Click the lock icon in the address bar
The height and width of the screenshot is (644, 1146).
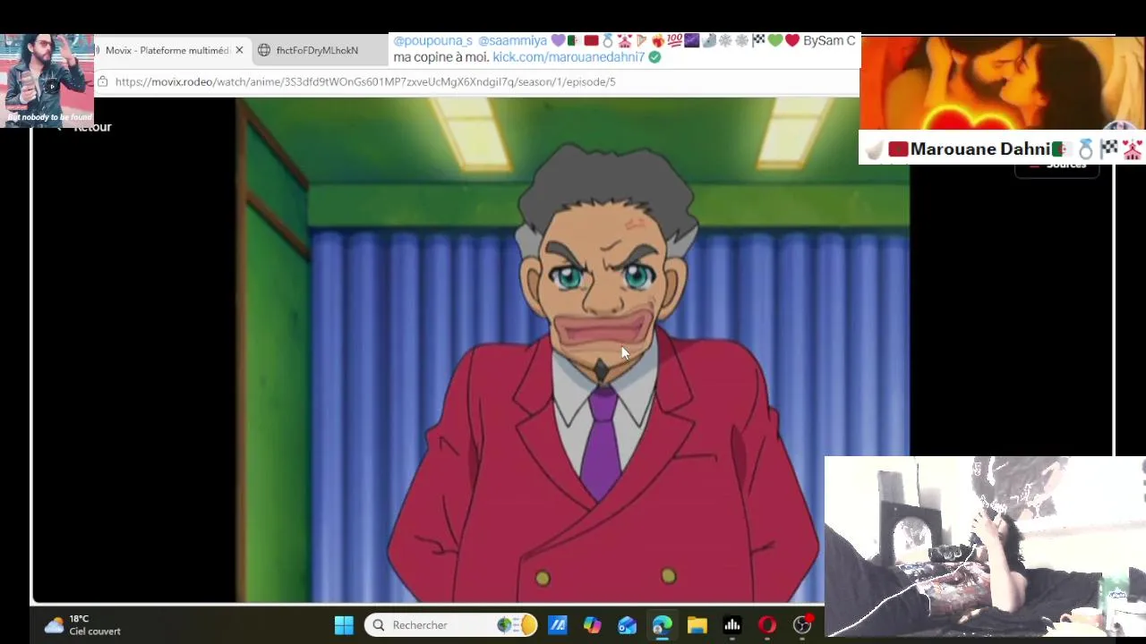(x=103, y=81)
